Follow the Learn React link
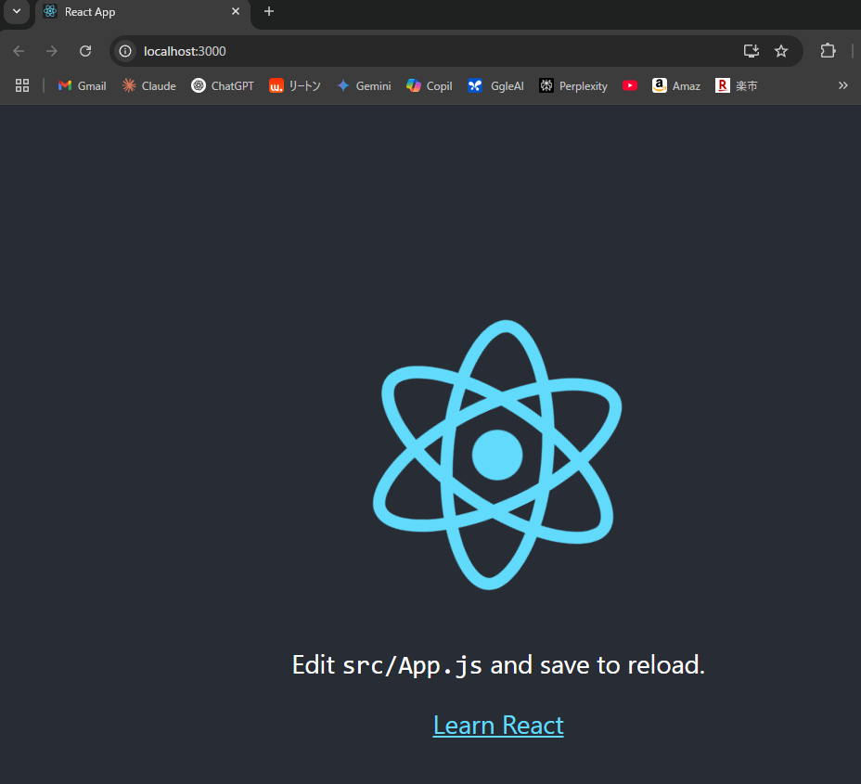Screen dimensions: 861x784 coord(498,726)
